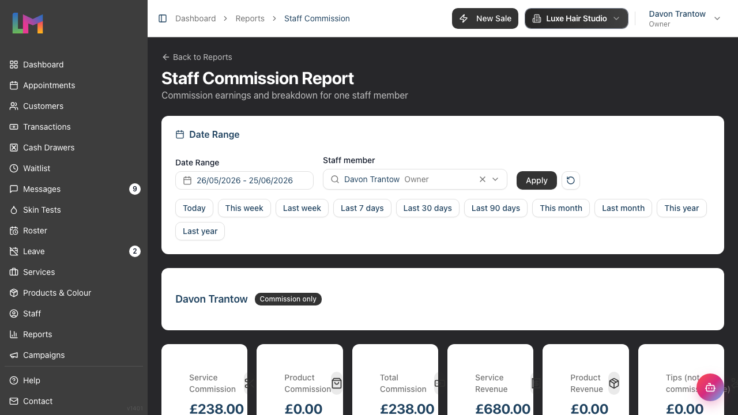Click the Services briefcase icon

click(x=14, y=272)
